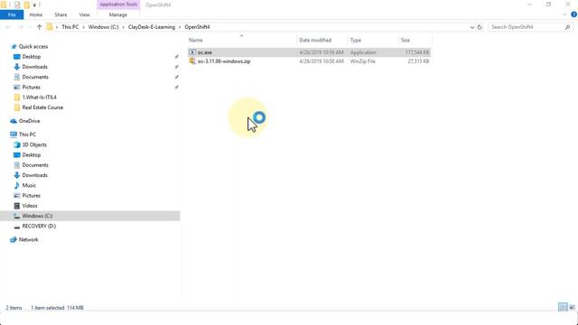Sort files by the Type column header
The image size is (578, 325).
[356, 40]
